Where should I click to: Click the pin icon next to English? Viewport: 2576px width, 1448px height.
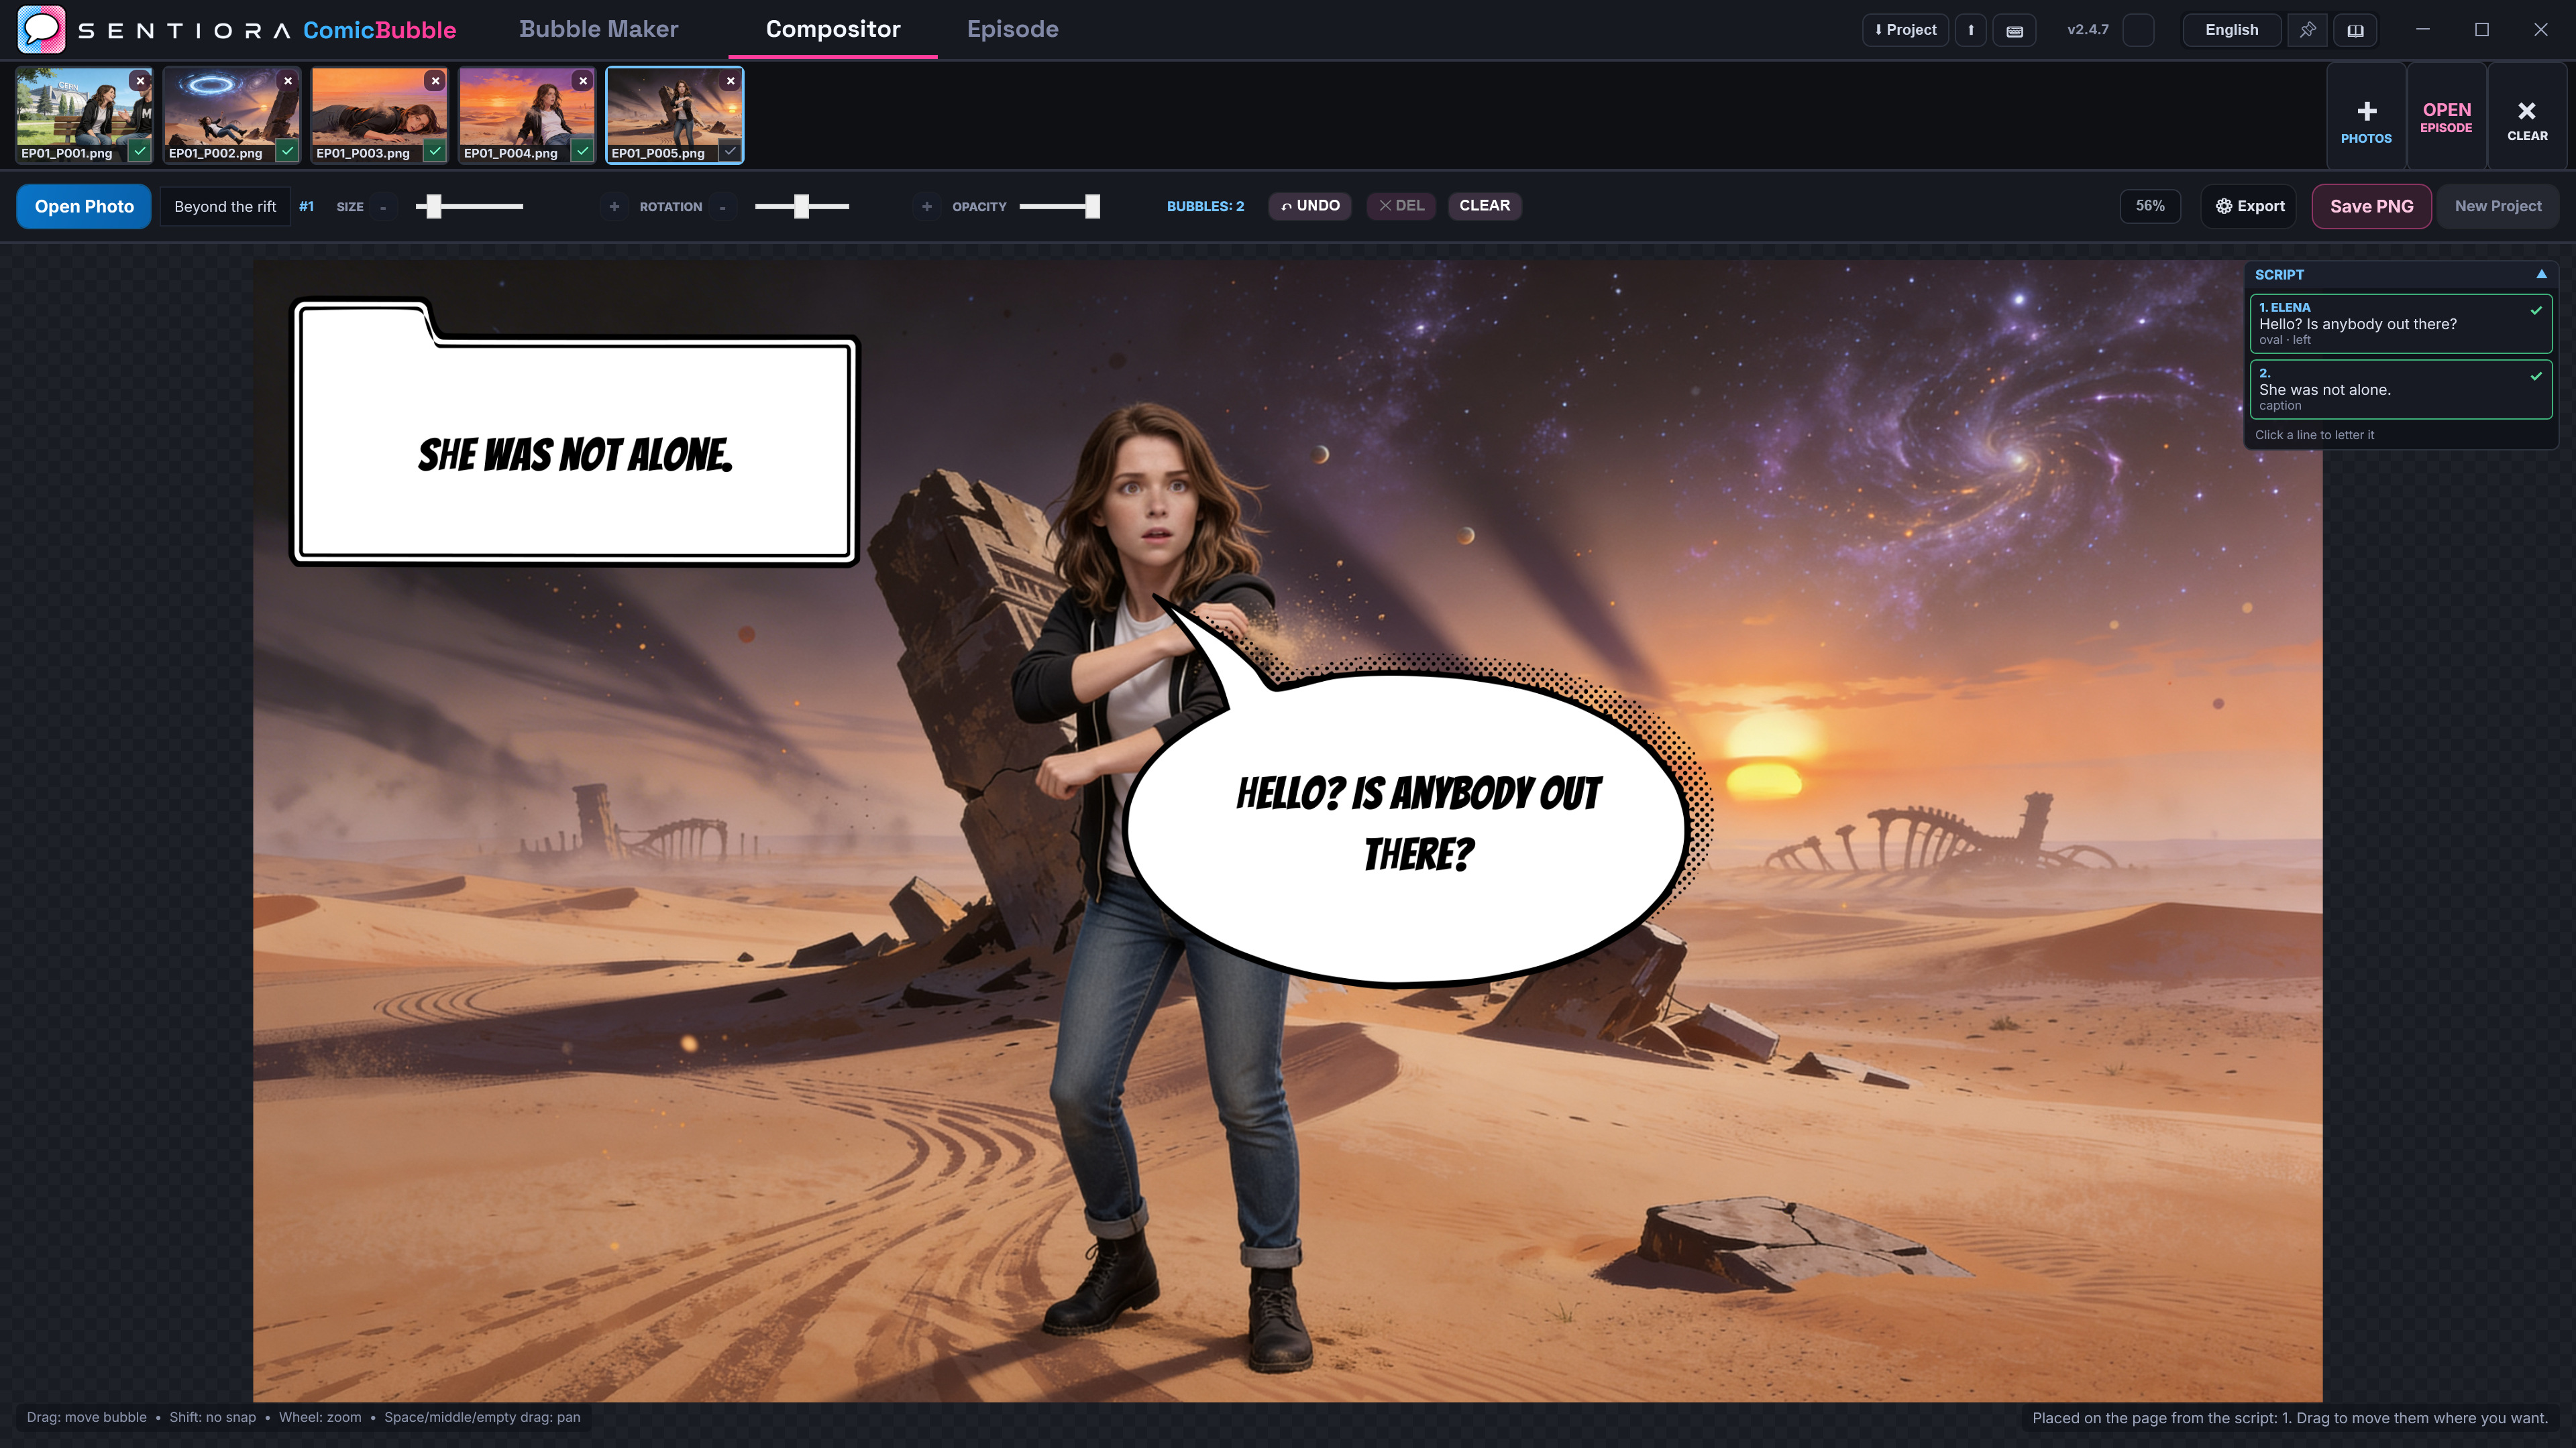2307,30
